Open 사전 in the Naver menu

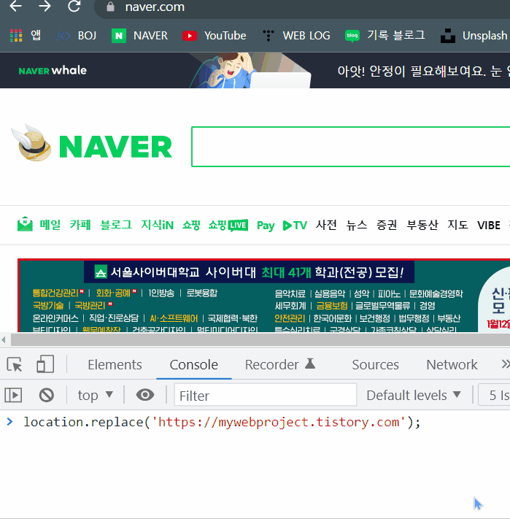coord(326,225)
